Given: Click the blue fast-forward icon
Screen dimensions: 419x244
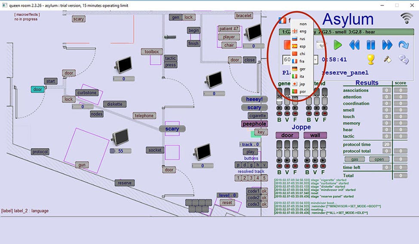Looking at the screenshot, I should click(387, 45).
